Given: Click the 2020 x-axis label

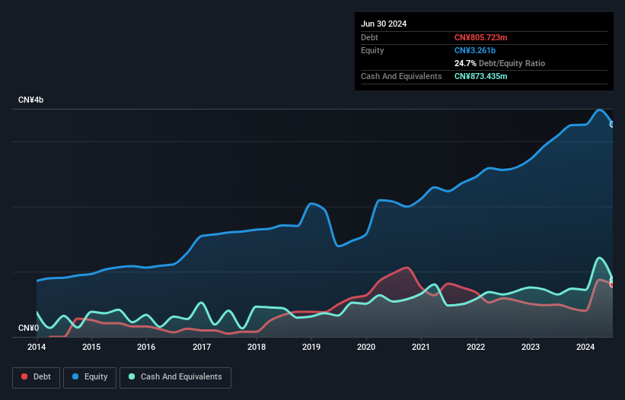Looking at the screenshot, I should (x=366, y=347).
